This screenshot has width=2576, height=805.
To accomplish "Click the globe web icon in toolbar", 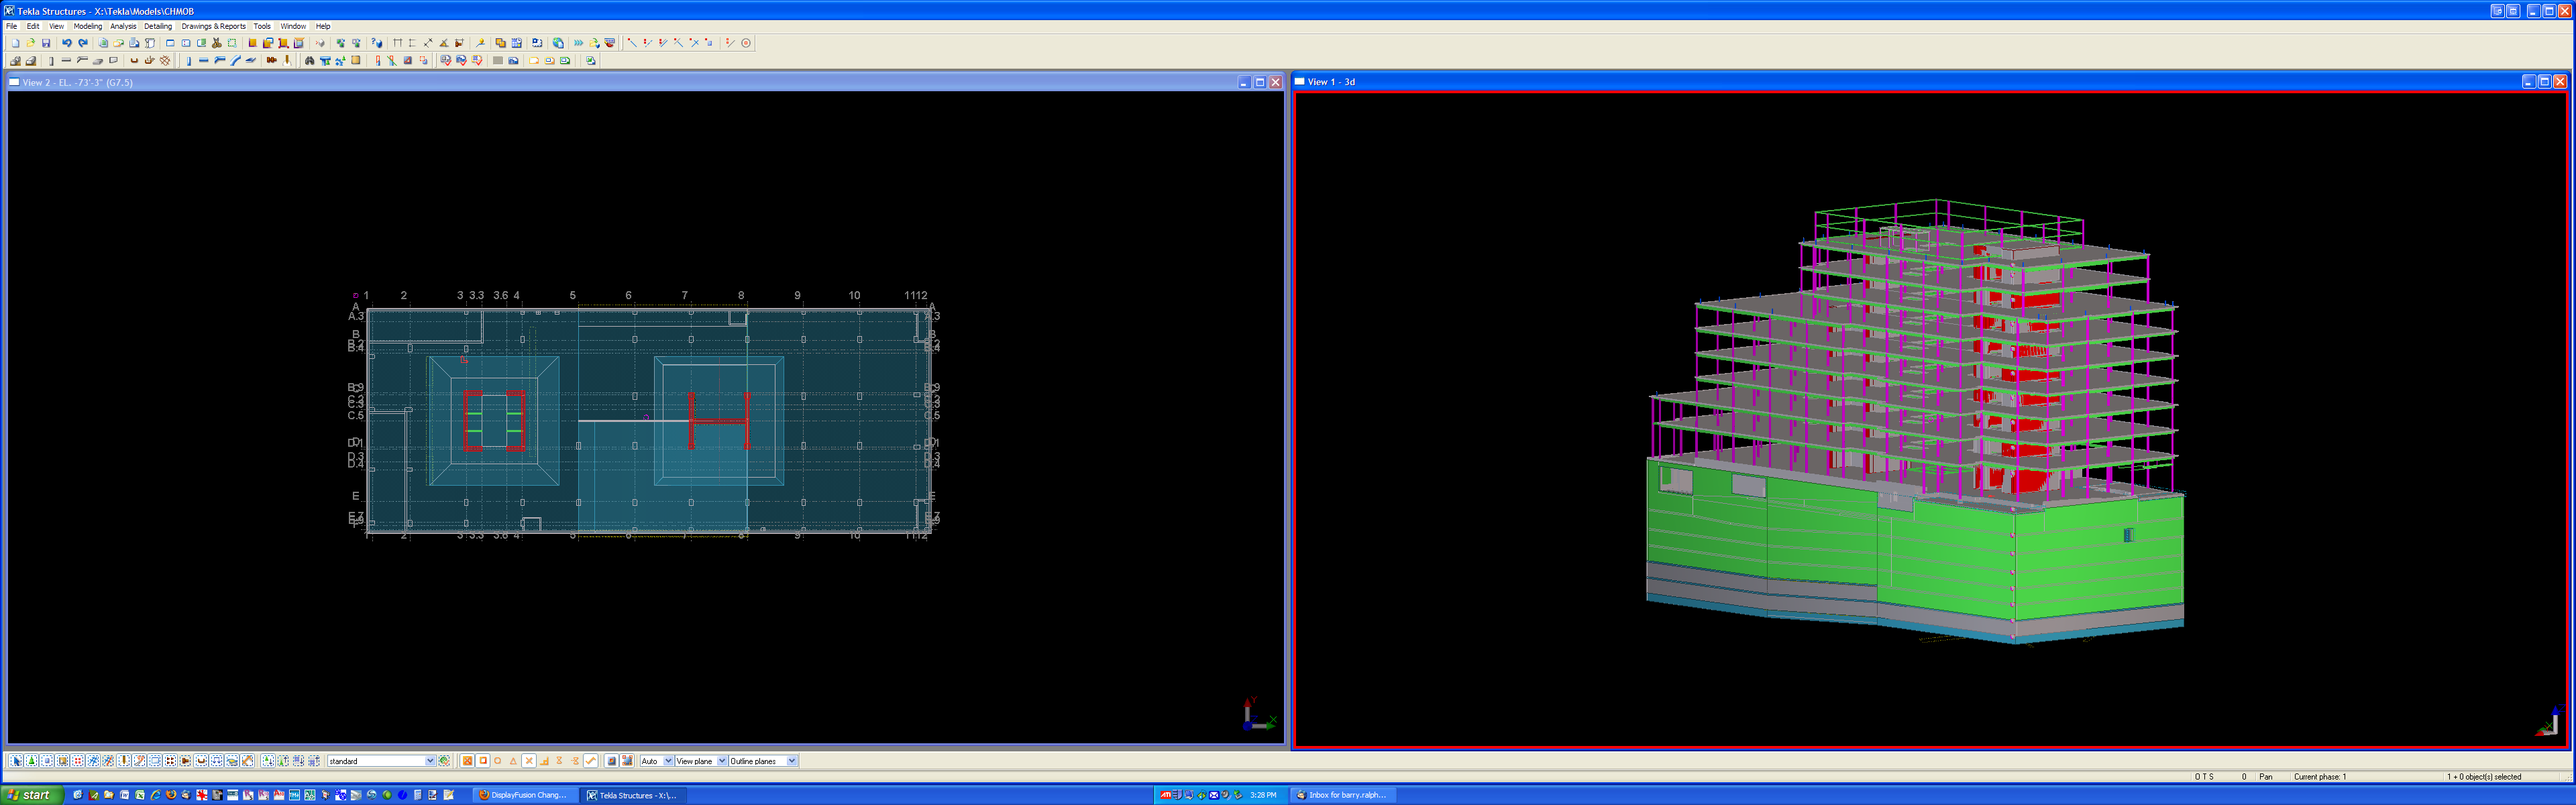I will point(558,43).
